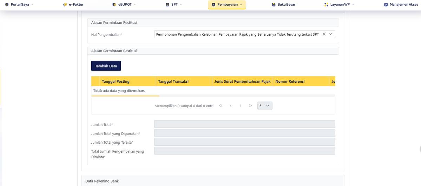Open the rows-per-page dropdown showing 5
This screenshot has height=186, width=421.
[265, 105]
